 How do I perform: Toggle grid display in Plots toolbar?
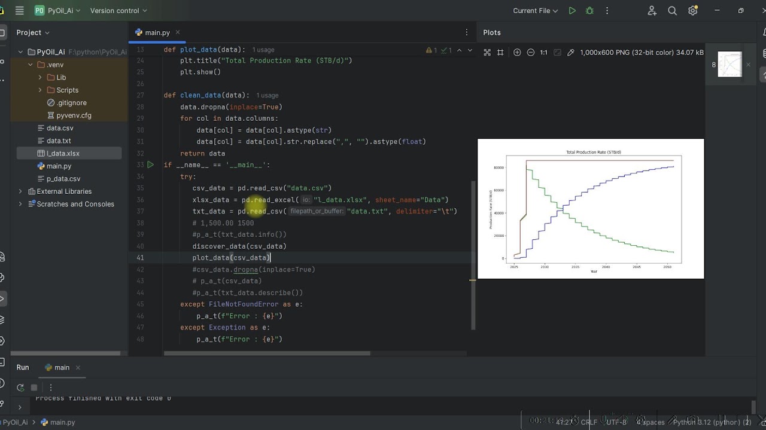point(500,53)
